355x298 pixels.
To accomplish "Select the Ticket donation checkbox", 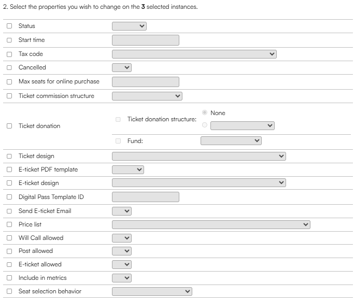I will tap(9, 126).
